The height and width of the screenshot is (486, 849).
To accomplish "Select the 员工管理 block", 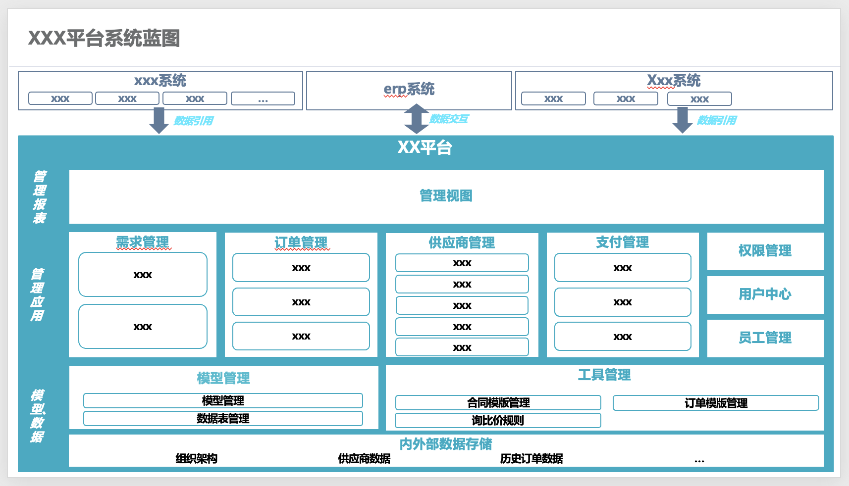I will pos(765,339).
